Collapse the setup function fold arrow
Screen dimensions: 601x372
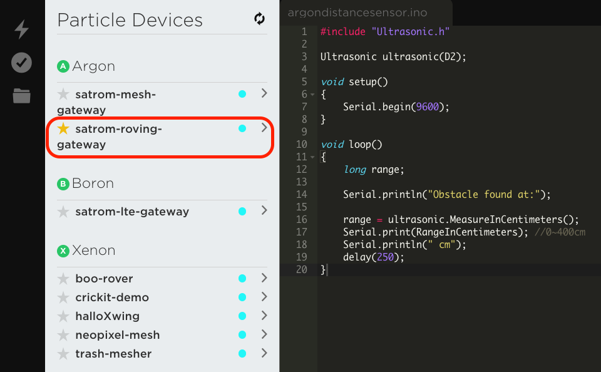312,95
